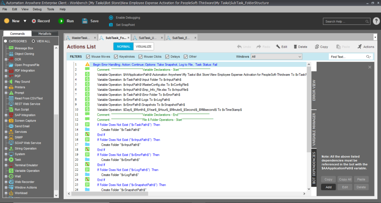Open the Debug menu

[37, 9]
